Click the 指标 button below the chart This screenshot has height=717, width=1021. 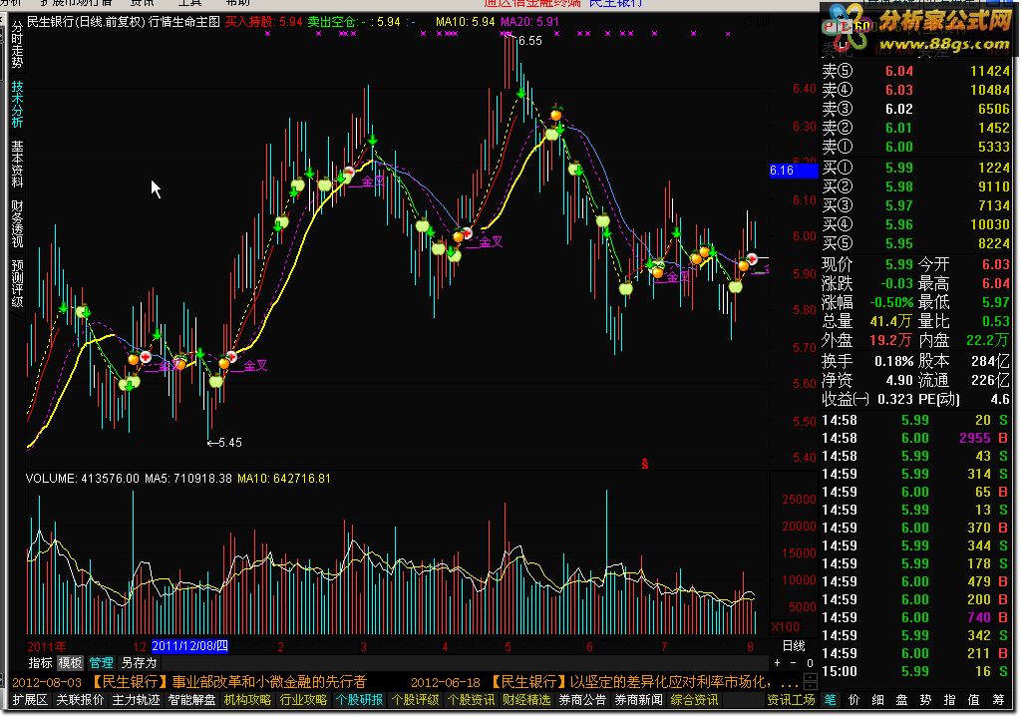click(x=40, y=663)
